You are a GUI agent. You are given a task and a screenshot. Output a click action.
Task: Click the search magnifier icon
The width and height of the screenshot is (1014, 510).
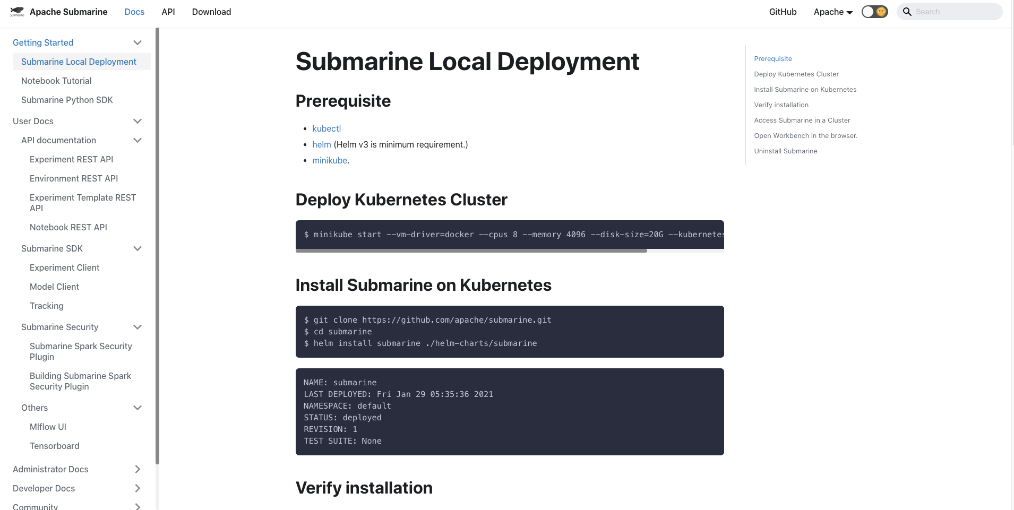(907, 12)
